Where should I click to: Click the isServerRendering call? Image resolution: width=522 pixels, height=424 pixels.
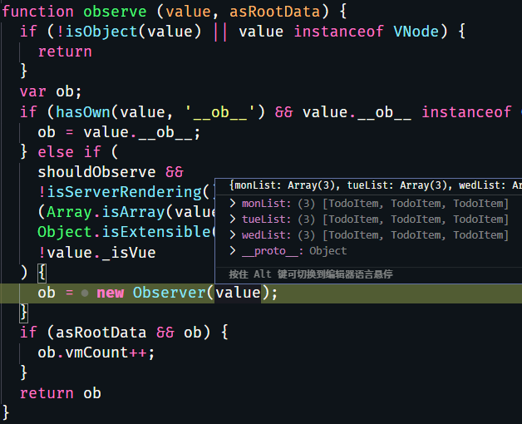[x=124, y=192]
